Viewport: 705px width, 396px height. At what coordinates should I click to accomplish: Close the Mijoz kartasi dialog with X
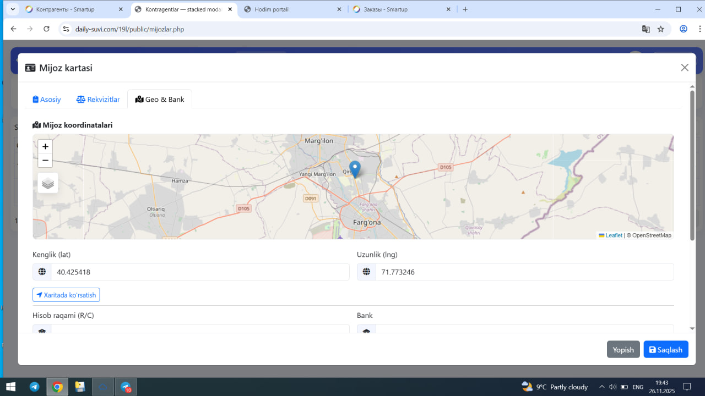coord(685,68)
